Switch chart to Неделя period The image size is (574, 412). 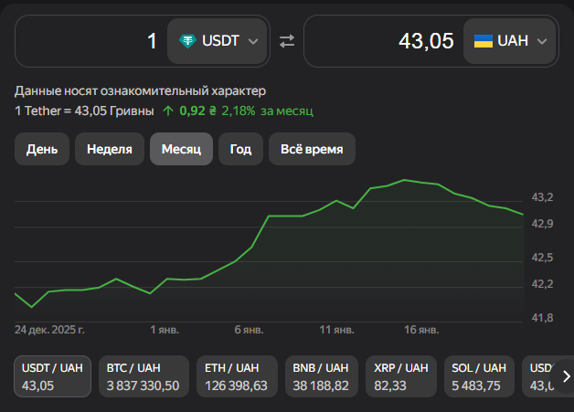coord(110,149)
